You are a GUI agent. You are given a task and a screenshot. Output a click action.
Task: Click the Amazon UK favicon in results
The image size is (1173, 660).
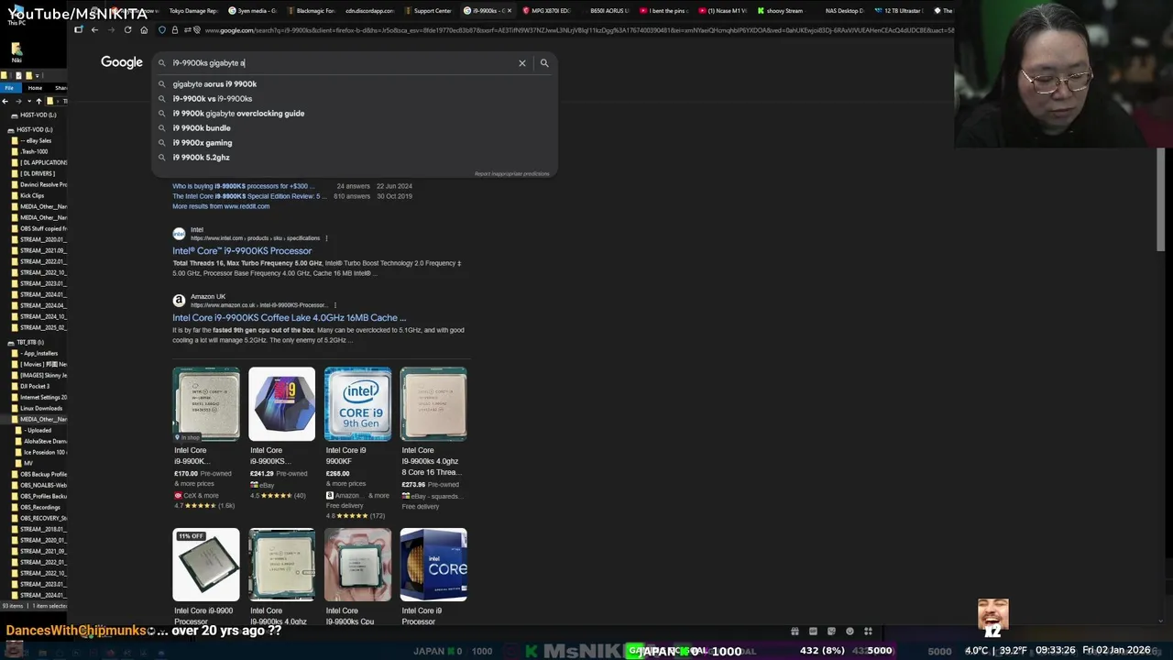tap(179, 301)
